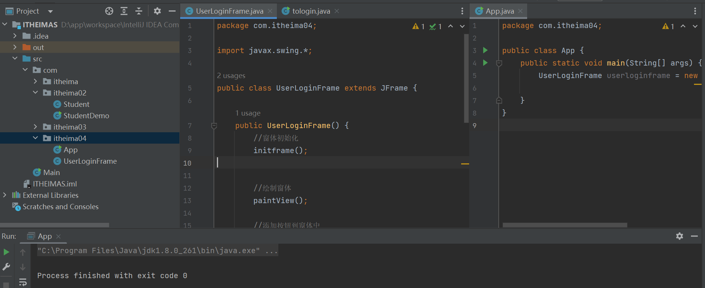
Task: Fold the main method in App.java
Action: 499,63
